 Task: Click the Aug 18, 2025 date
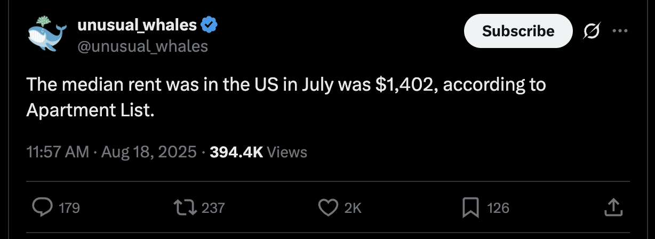148,152
